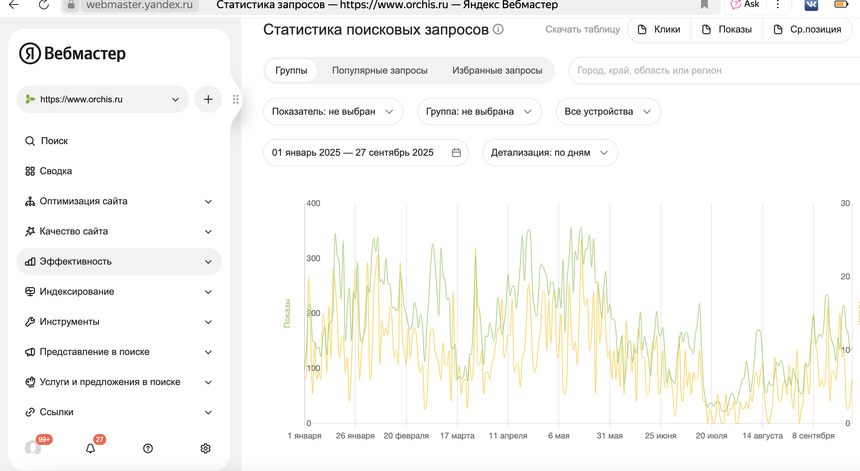Download the Ср.позиция table
Screen dimensions: 860x471
point(807,29)
